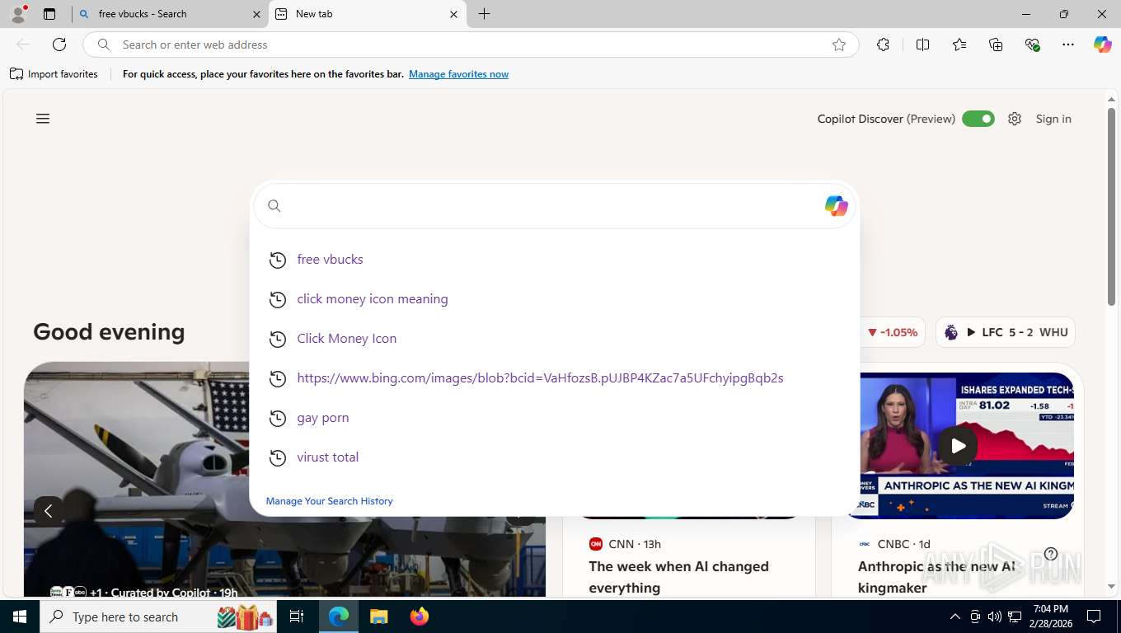Open Manage Your Search History link
Screen dimensions: 1121x633
click(x=329, y=501)
